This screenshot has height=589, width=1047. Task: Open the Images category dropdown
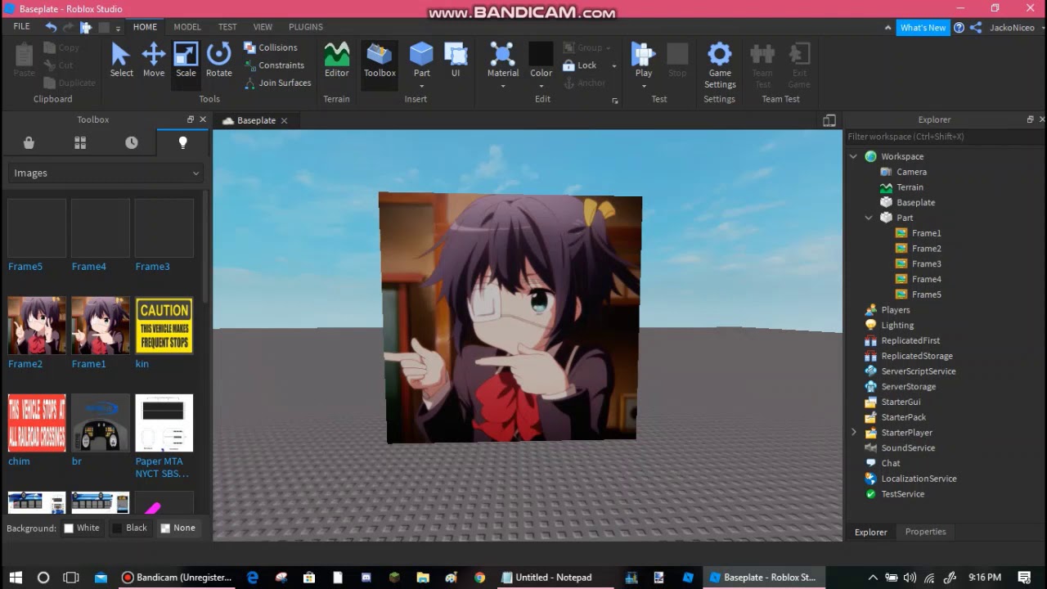(x=106, y=173)
